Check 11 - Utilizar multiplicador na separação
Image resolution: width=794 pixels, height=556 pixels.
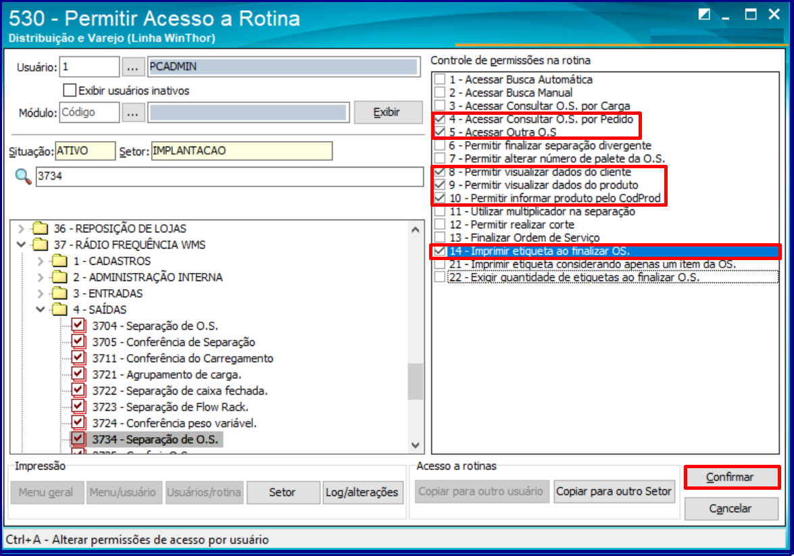coord(440,211)
